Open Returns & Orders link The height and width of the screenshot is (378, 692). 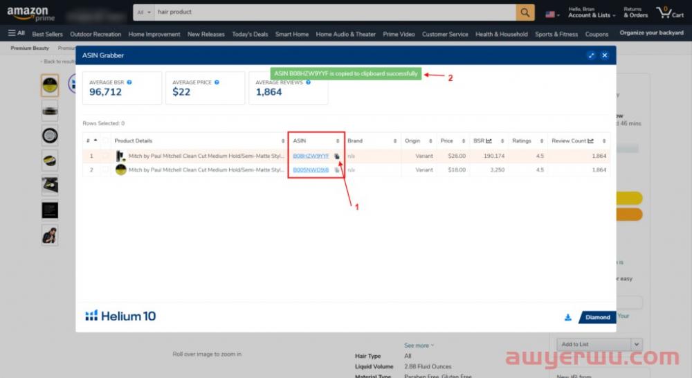click(x=635, y=12)
